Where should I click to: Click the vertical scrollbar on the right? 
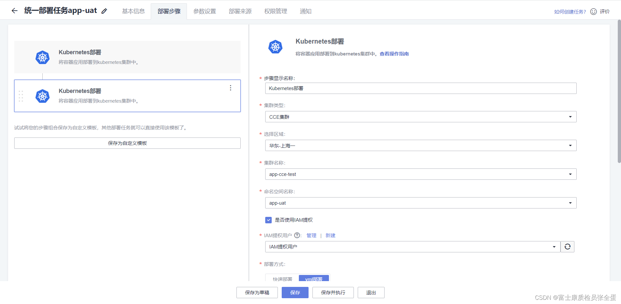pyautogui.click(x=619, y=91)
